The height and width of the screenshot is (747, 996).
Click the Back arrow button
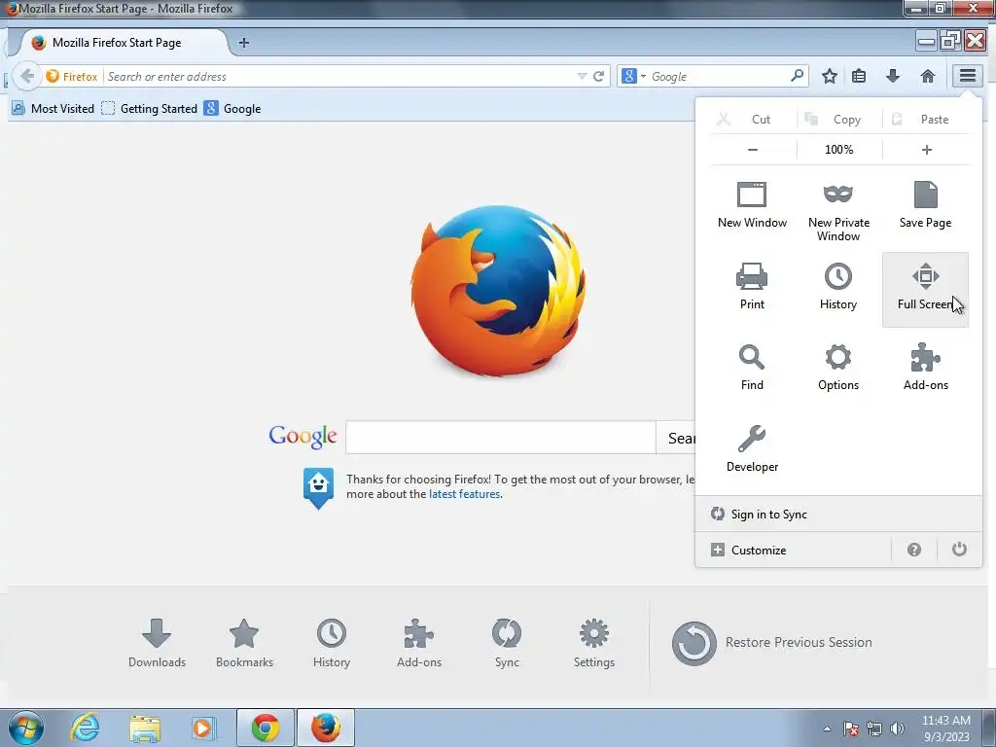coord(26,76)
